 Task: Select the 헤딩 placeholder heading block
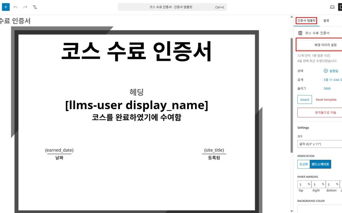136,92
